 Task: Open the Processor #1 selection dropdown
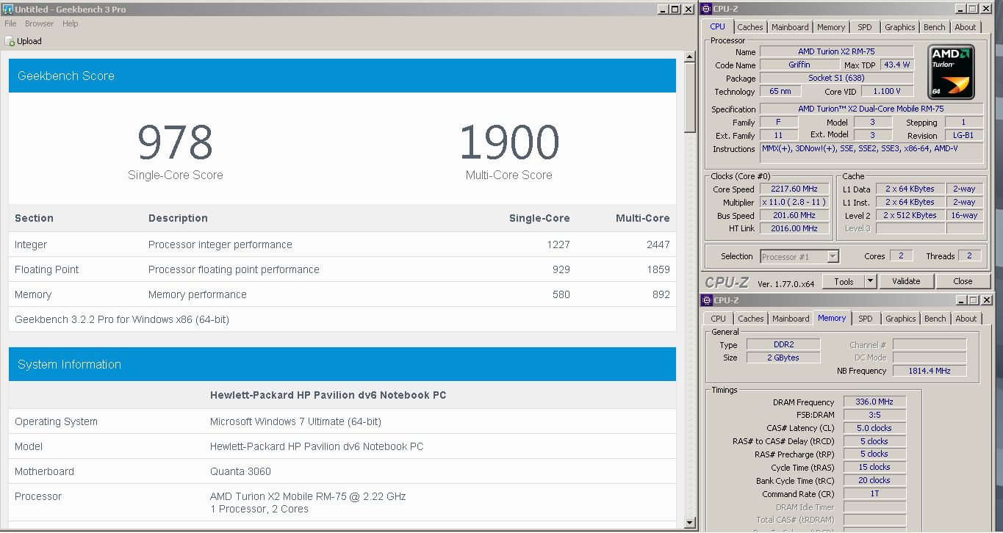(799, 256)
